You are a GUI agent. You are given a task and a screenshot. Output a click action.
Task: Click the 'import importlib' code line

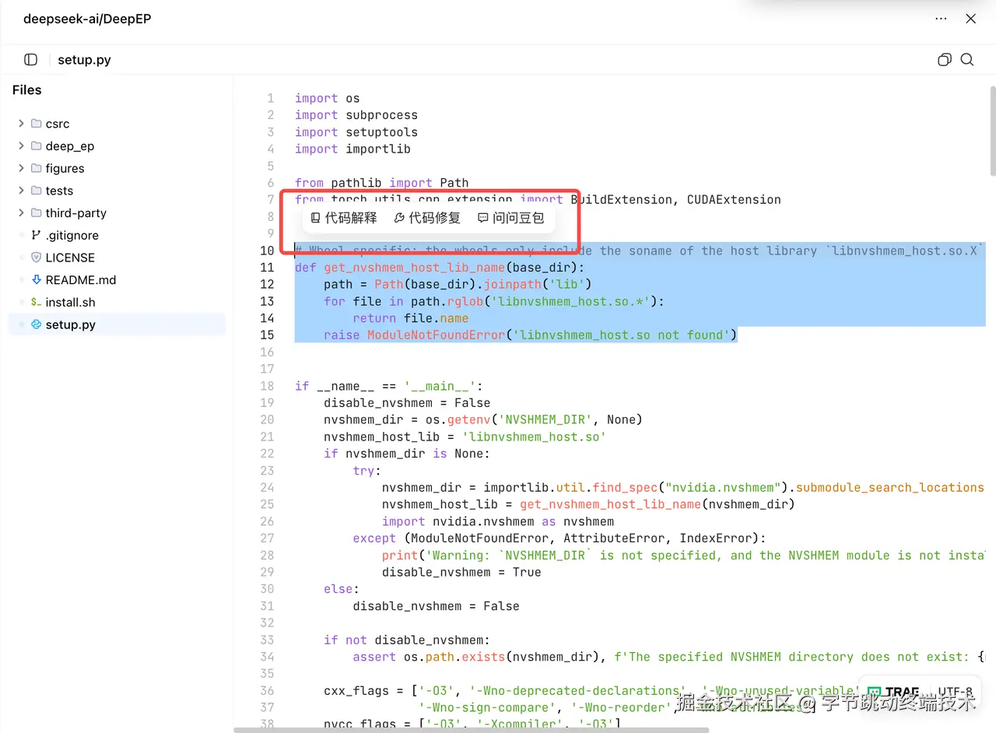pos(352,149)
